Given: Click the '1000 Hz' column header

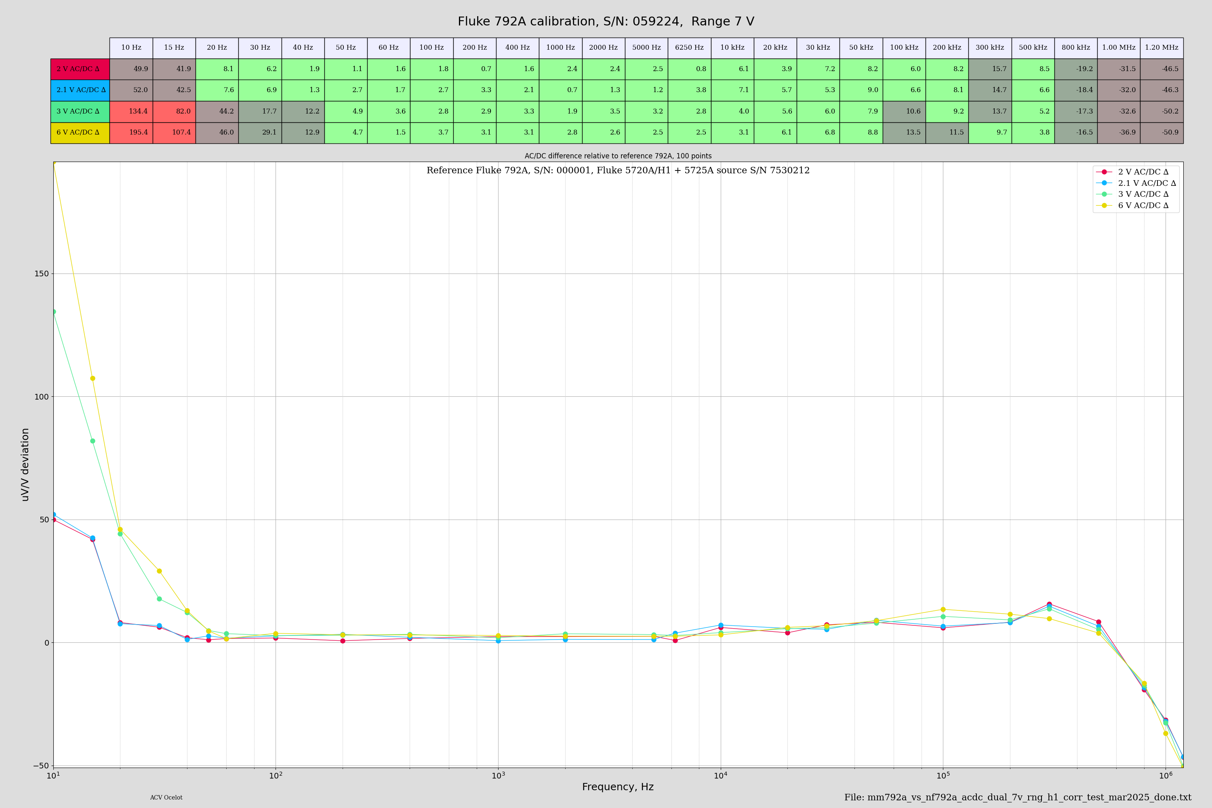Looking at the screenshot, I should click(561, 48).
